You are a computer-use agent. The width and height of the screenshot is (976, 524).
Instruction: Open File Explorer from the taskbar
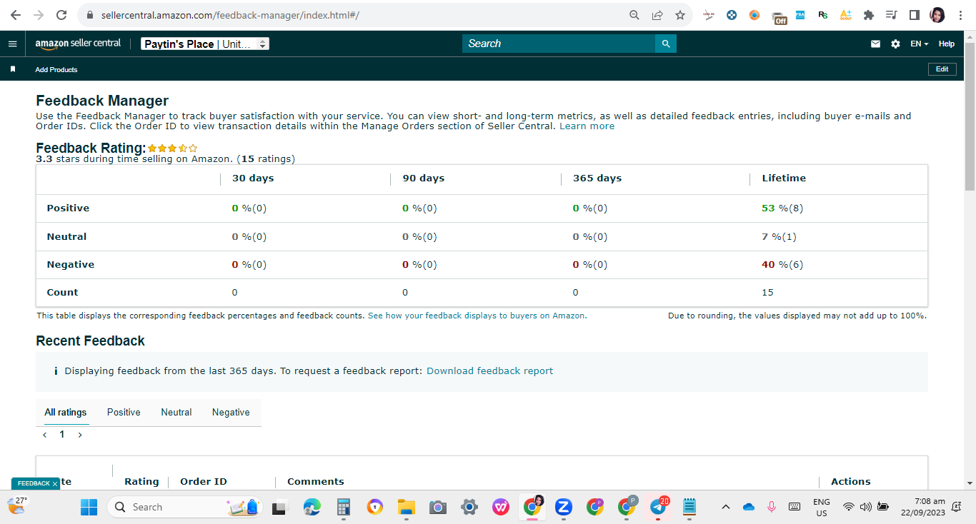tap(407, 507)
